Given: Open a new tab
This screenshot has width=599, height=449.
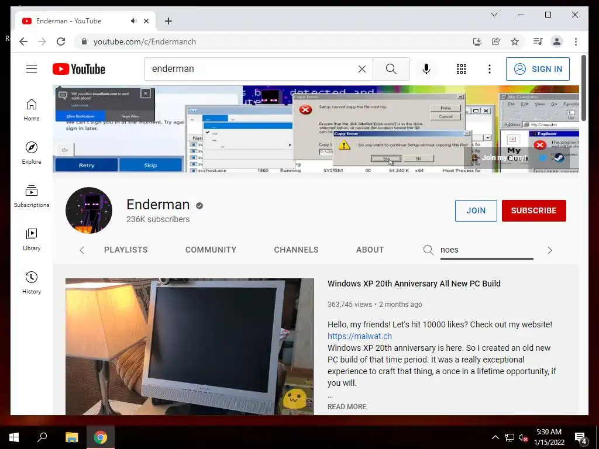Looking at the screenshot, I should coord(168,21).
